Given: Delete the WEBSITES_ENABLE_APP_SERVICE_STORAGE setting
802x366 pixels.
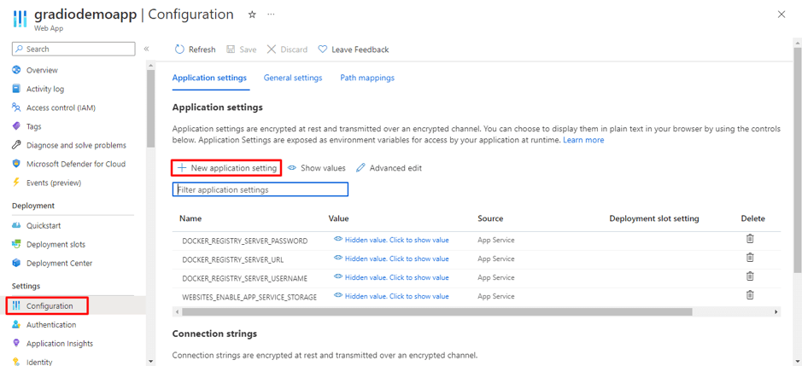Looking at the screenshot, I should point(750,295).
